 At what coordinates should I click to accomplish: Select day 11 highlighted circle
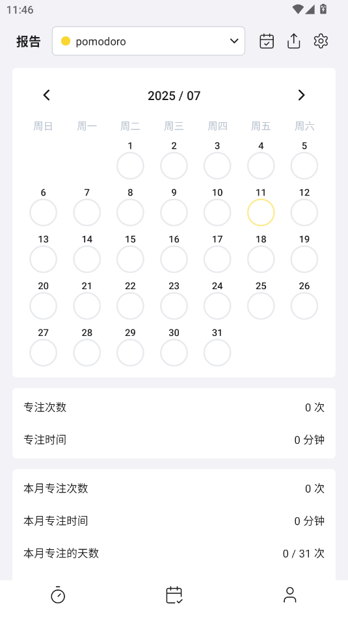(261, 212)
